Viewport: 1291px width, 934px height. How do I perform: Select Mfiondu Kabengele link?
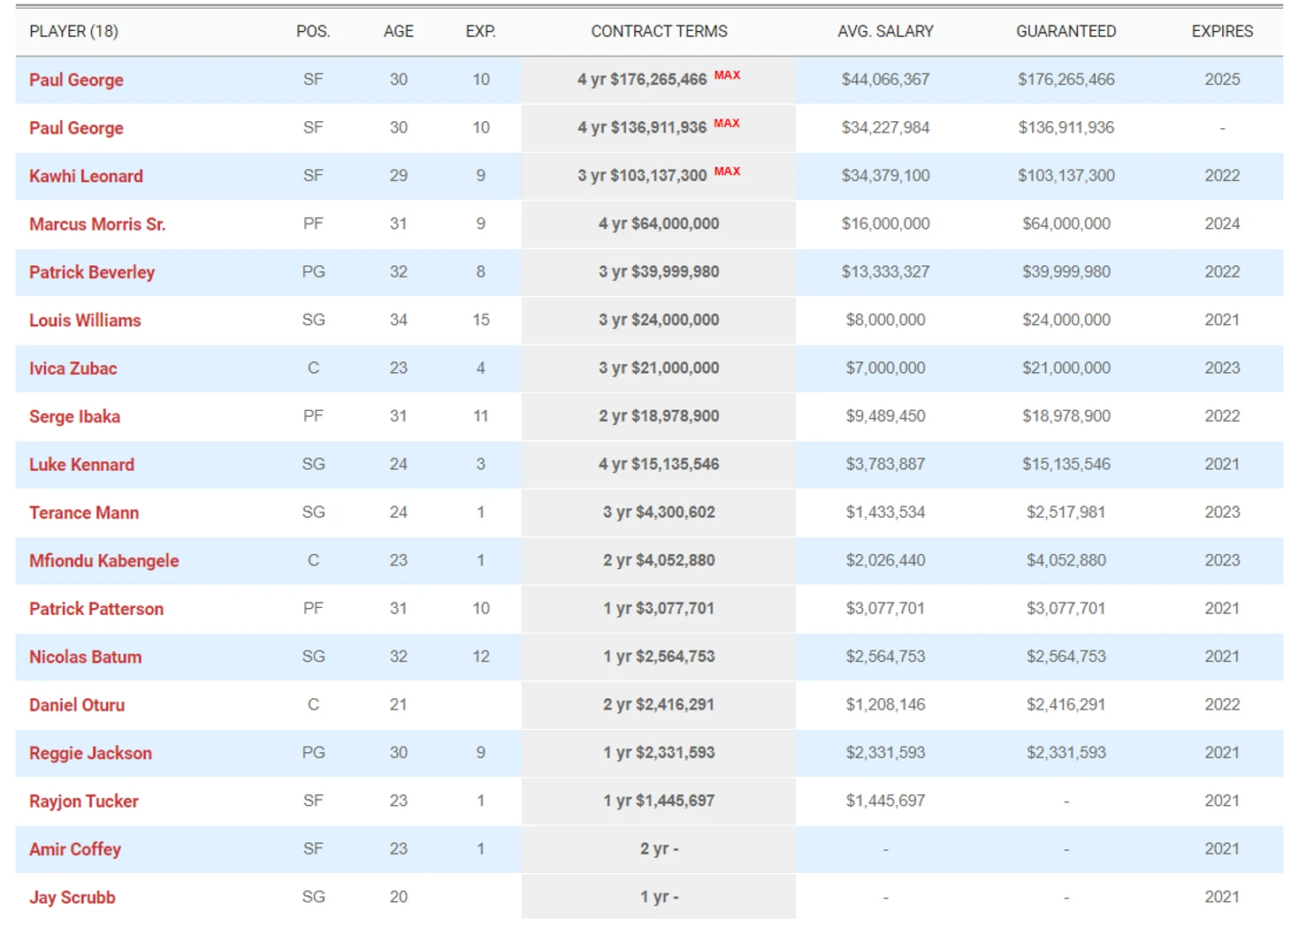(x=104, y=561)
